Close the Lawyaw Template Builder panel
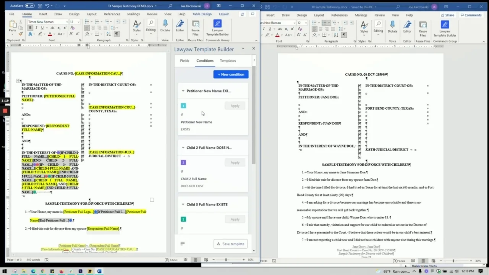This screenshot has width=489, height=275. (x=253, y=49)
